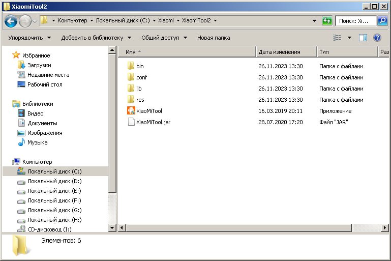Viewport: 391px width, 261px height.
Task: Open the Упорядочить menu
Action: [29, 38]
